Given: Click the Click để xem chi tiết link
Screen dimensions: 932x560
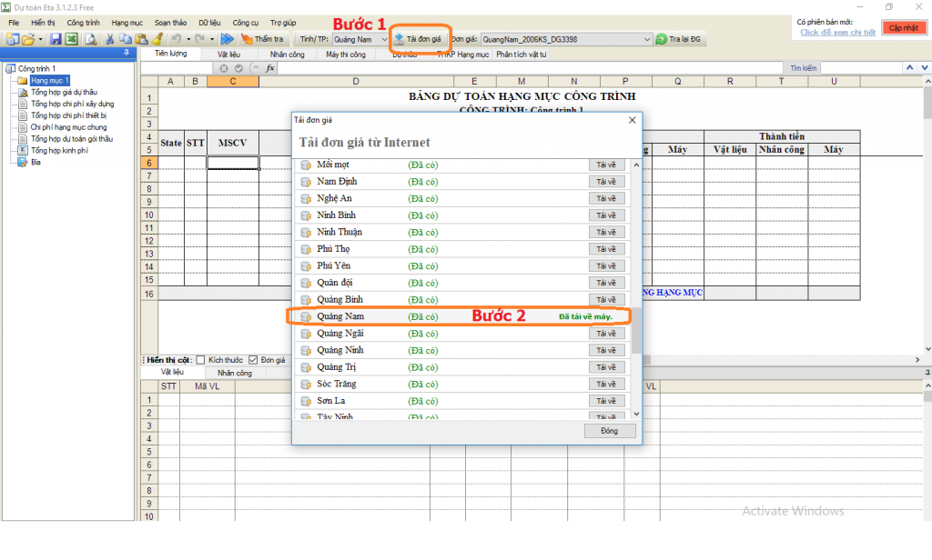Looking at the screenshot, I should (837, 32).
